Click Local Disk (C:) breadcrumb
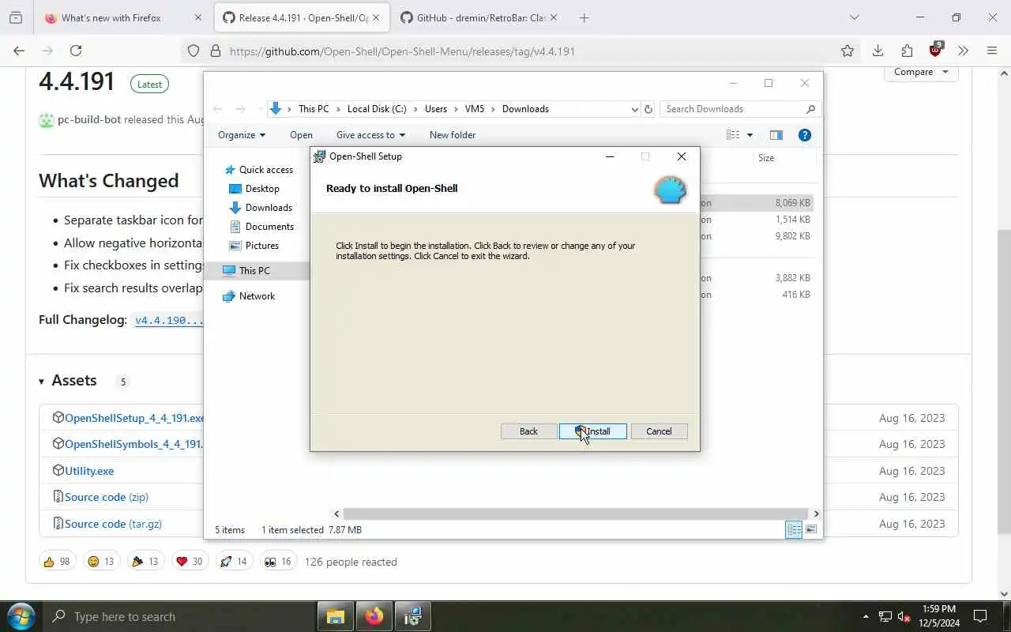The height and width of the screenshot is (632, 1011). [377, 109]
